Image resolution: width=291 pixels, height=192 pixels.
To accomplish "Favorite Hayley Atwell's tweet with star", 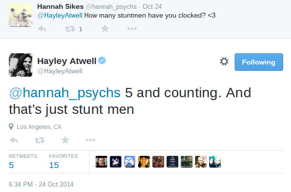I will [x=65, y=140].
